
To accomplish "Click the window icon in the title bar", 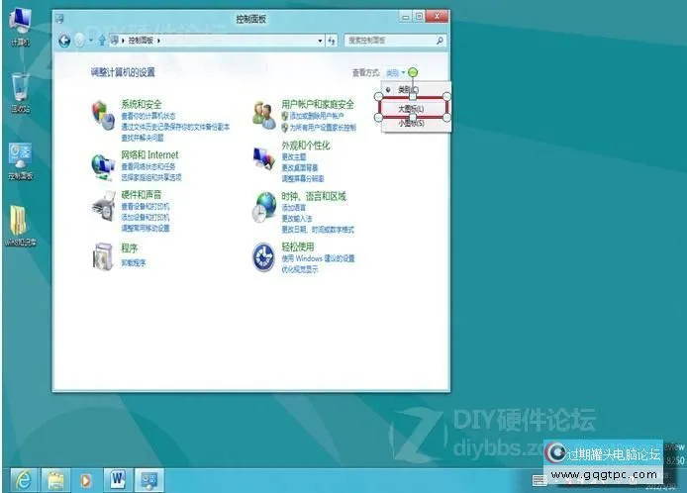I will [60, 19].
